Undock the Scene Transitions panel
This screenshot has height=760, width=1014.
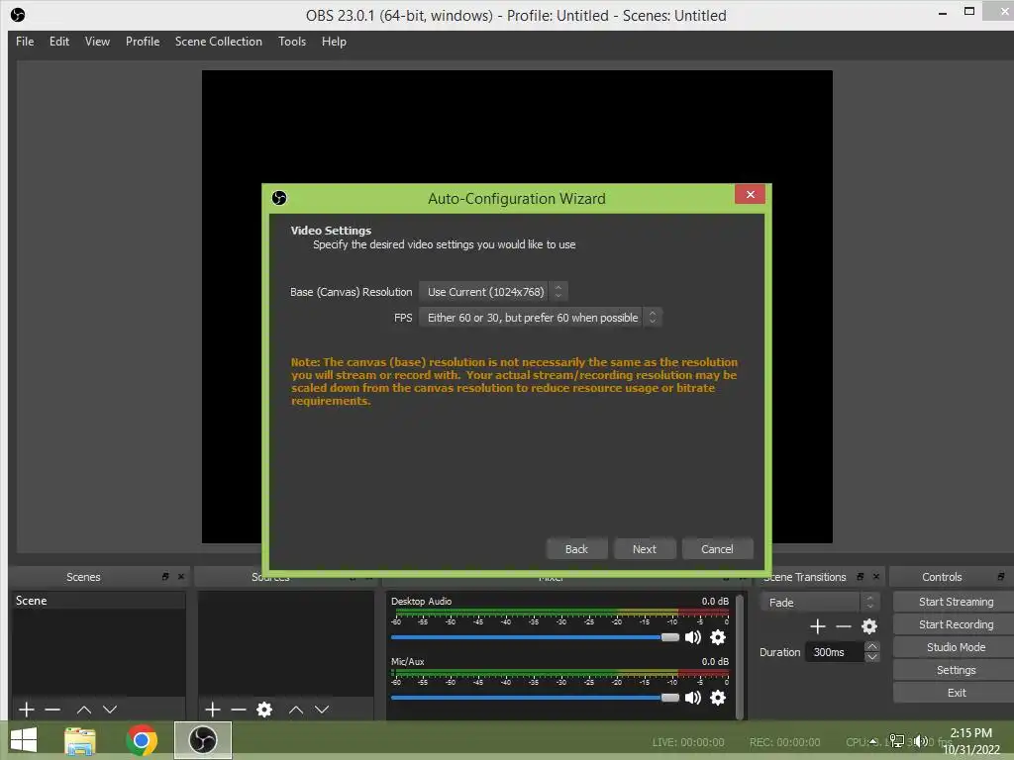pos(861,577)
